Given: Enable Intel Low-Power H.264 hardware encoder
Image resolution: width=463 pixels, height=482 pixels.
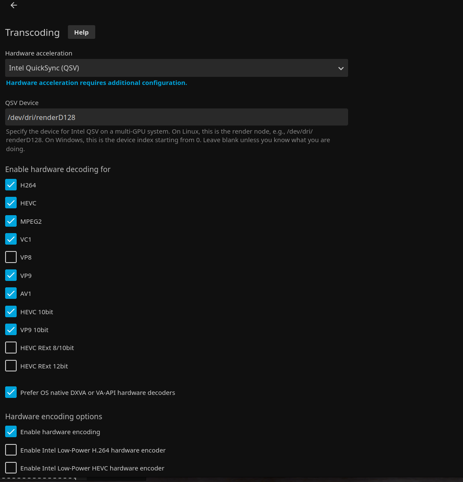Looking at the screenshot, I should click(11, 450).
